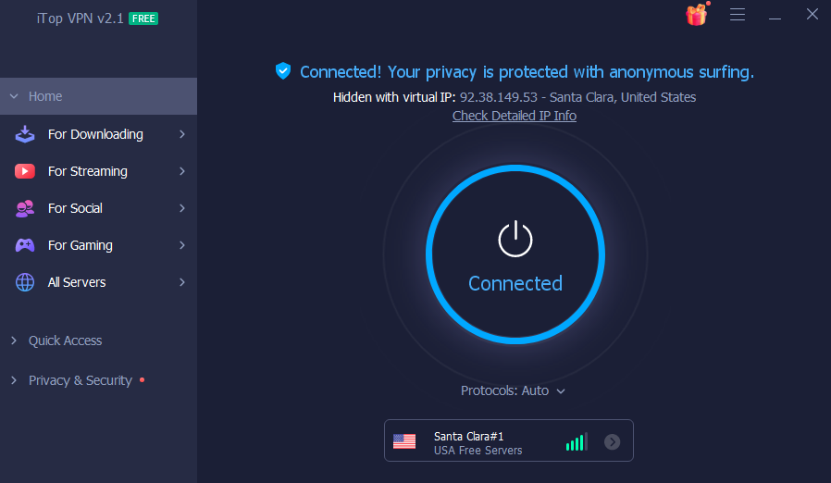Screen dimensions: 831x483
Task: Click the For Gaming chevron arrow
Action: click(x=181, y=245)
